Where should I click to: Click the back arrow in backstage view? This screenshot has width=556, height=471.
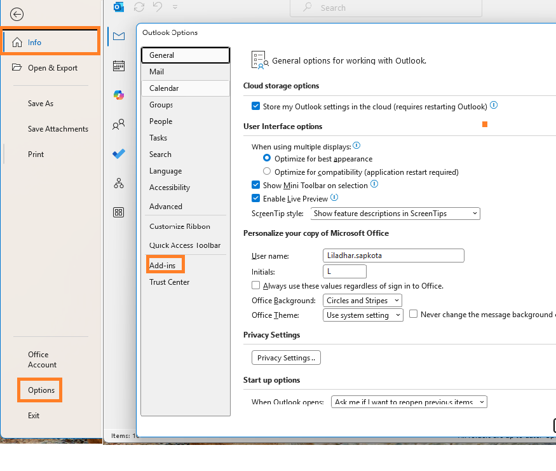point(17,14)
